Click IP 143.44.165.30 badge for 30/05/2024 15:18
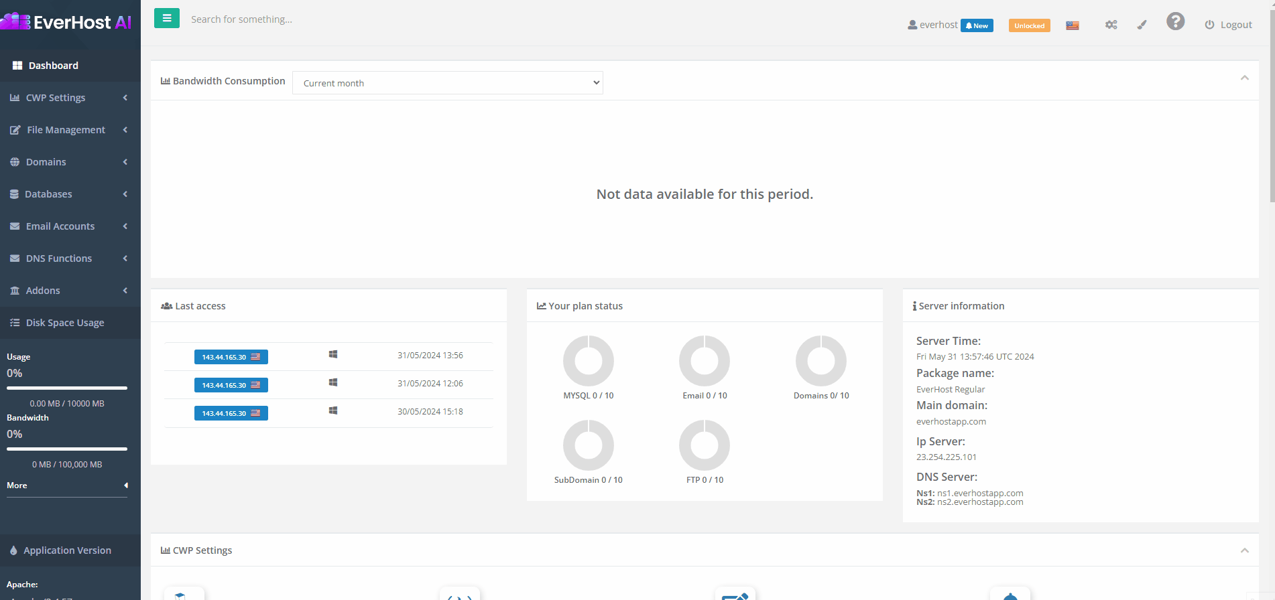Screen dimensions: 1275x600 point(231,413)
